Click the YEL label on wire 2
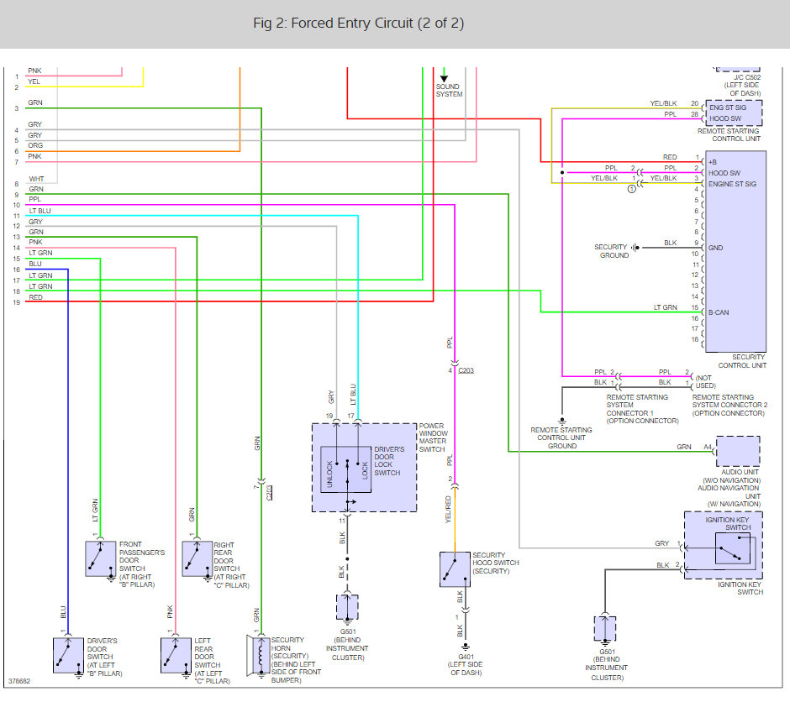 [x=34, y=81]
